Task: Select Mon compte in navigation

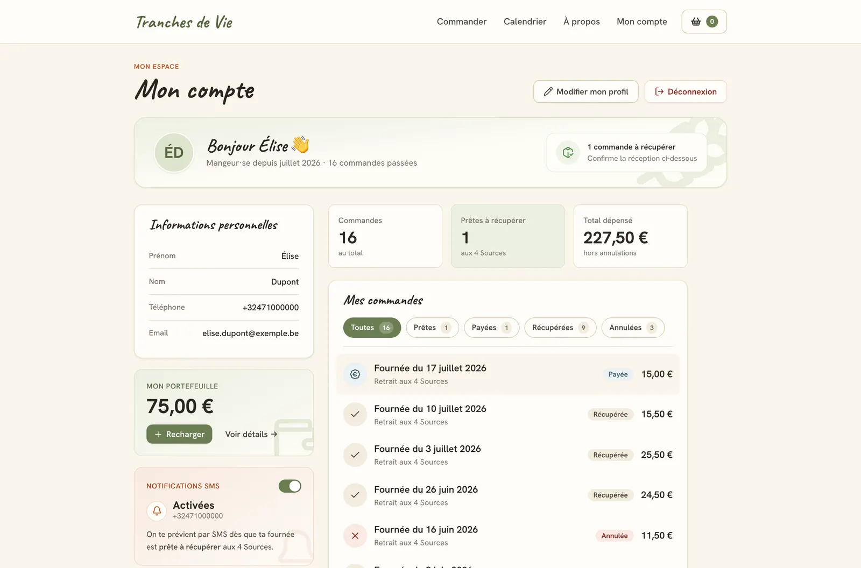Action: pyautogui.click(x=642, y=22)
